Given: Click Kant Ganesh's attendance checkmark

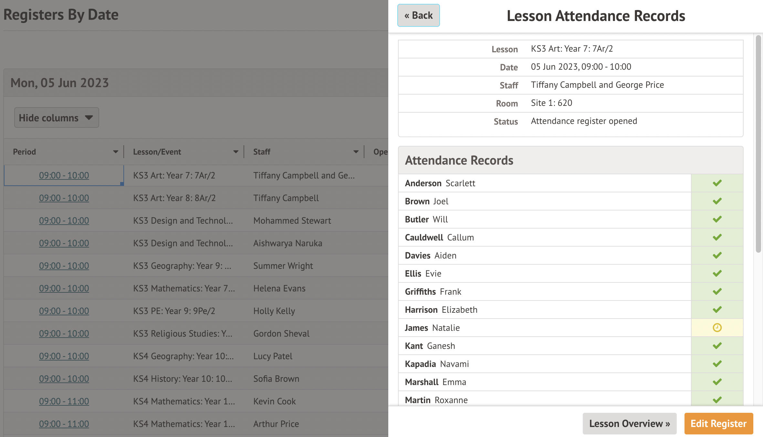Looking at the screenshot, I should [x=717, y=346].
